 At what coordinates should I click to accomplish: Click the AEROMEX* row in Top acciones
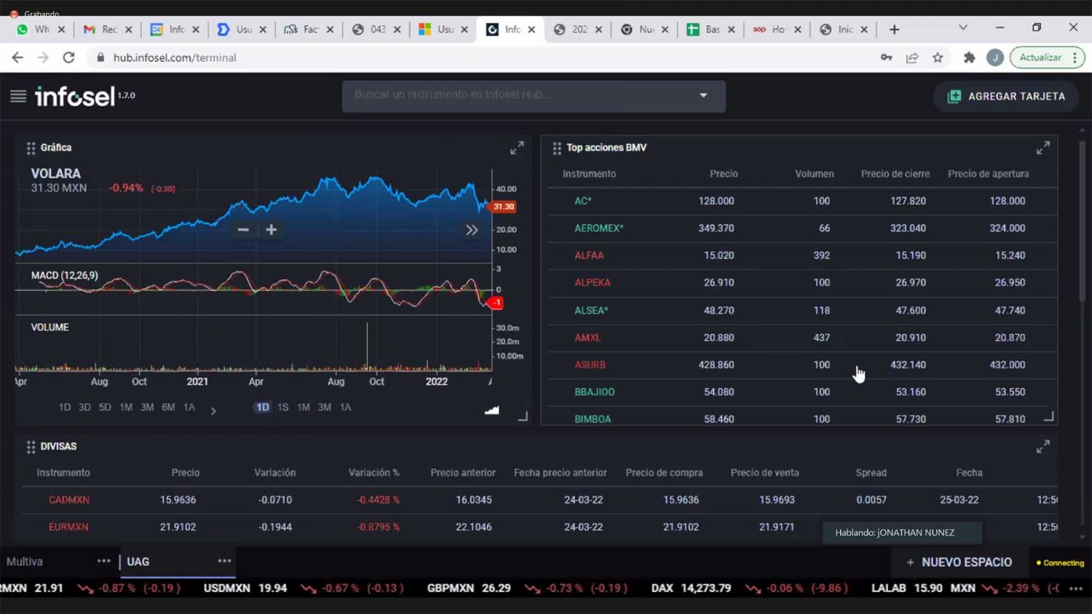click(x=598, y=228)
